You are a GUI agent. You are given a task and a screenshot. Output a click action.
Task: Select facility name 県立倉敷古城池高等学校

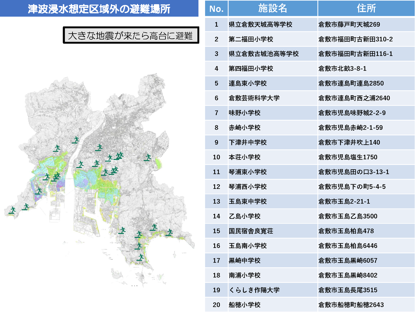point(264,54)
